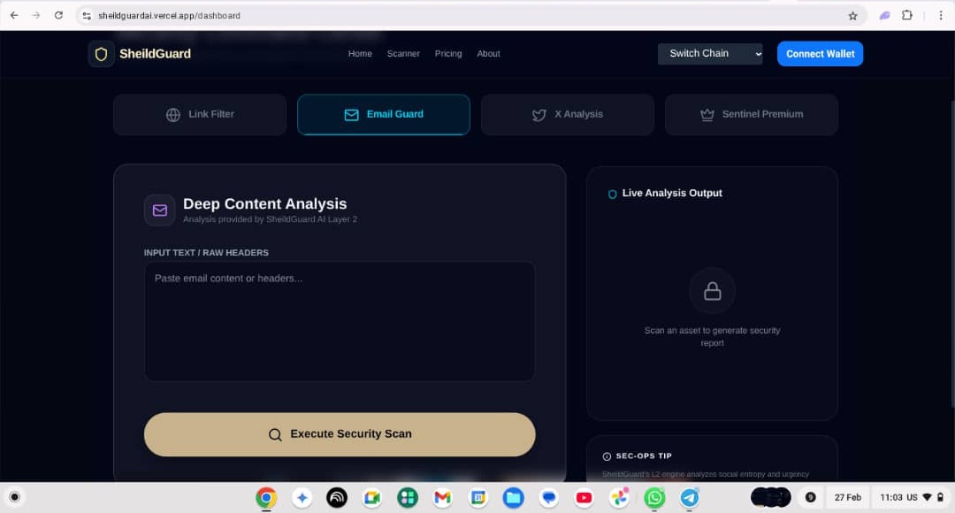Open the Home nav link
This screenshot has height=513, width=955.
(x=360, y=54)
